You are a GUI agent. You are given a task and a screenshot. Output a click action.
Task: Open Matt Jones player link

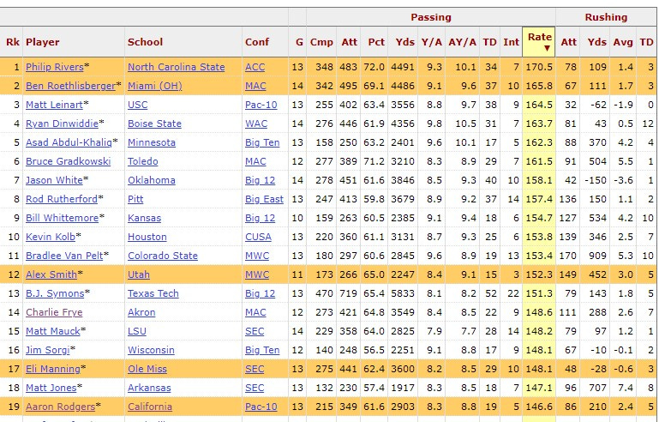[51, 388]
